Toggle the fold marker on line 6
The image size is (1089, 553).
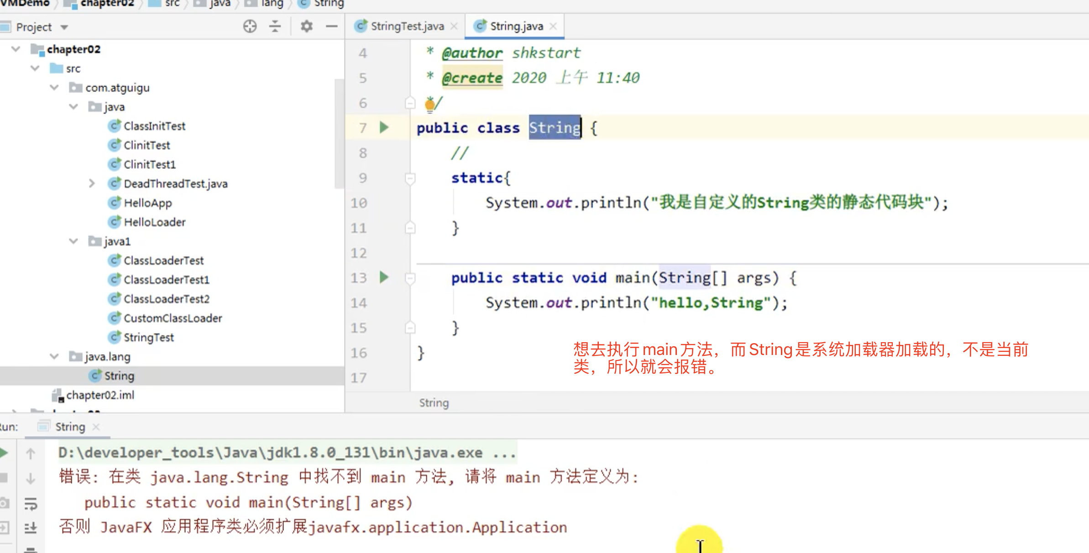pos(410,103)
